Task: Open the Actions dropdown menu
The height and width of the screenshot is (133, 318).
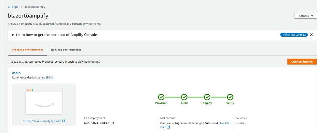Action: click(x=305, y=16)
